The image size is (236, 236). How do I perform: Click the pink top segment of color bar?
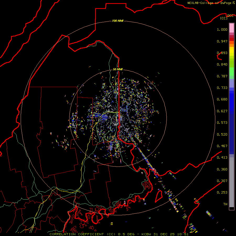click(x=232, y=28)
